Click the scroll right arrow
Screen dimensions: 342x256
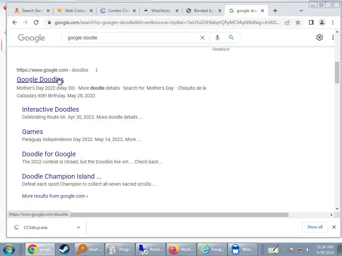332,215
